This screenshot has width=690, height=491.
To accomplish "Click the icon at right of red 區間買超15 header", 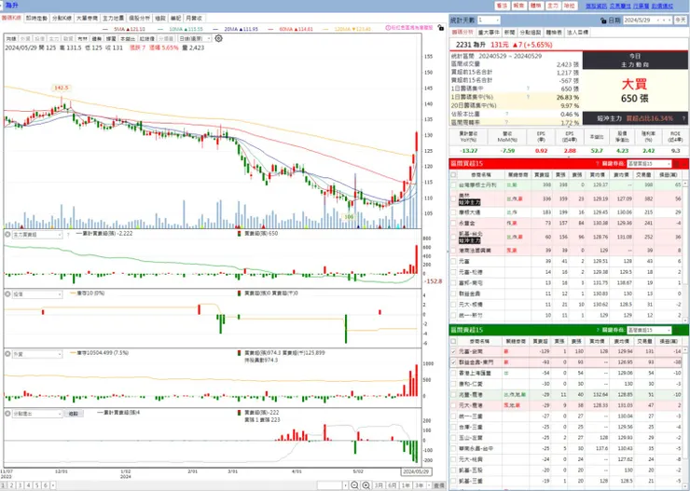I will 677,164.
